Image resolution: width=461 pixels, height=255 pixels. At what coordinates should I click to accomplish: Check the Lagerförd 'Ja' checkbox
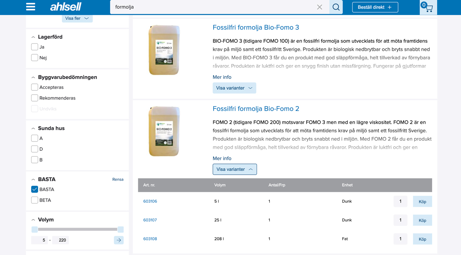click(35, 47)
